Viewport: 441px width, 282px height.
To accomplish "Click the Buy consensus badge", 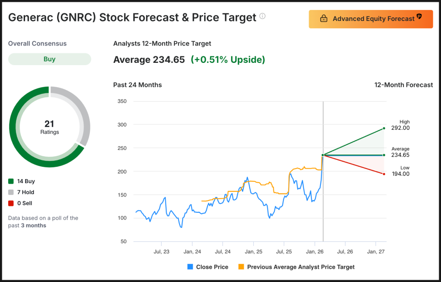I will tap(49, 59).
